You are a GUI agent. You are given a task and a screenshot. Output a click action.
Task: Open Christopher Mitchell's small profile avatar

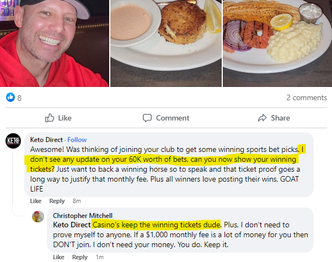[38, 216]
